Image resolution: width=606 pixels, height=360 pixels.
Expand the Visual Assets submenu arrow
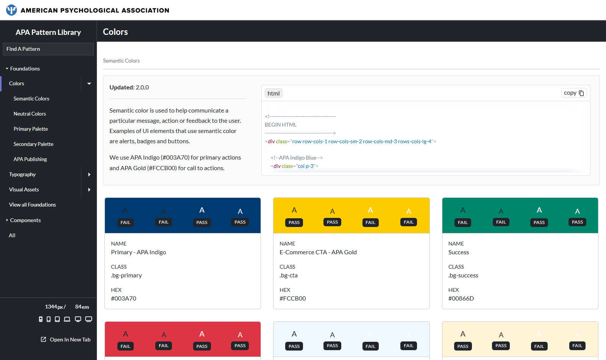[x=89, y=189]
